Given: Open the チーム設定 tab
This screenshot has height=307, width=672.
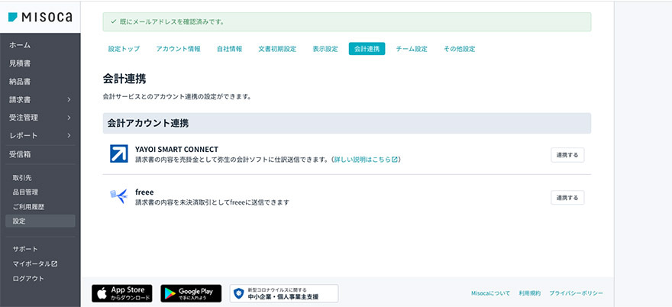Looking at the screenshot, I should (412, 49).
